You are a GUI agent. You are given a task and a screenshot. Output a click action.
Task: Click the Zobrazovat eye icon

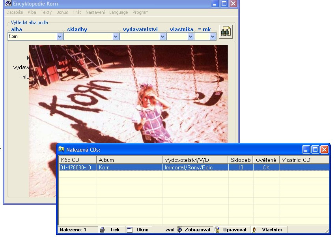180,229
